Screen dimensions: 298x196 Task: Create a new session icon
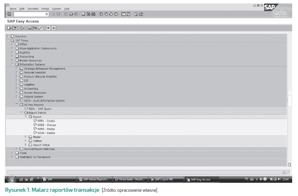(x=123, y=14)
